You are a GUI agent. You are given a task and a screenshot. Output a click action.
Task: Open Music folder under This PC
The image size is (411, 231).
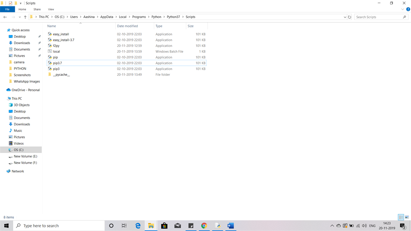[x=18, y=131]
